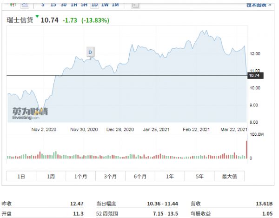Show the 1周 time range
Screen dimensions: 279x218
pos(51,176)
